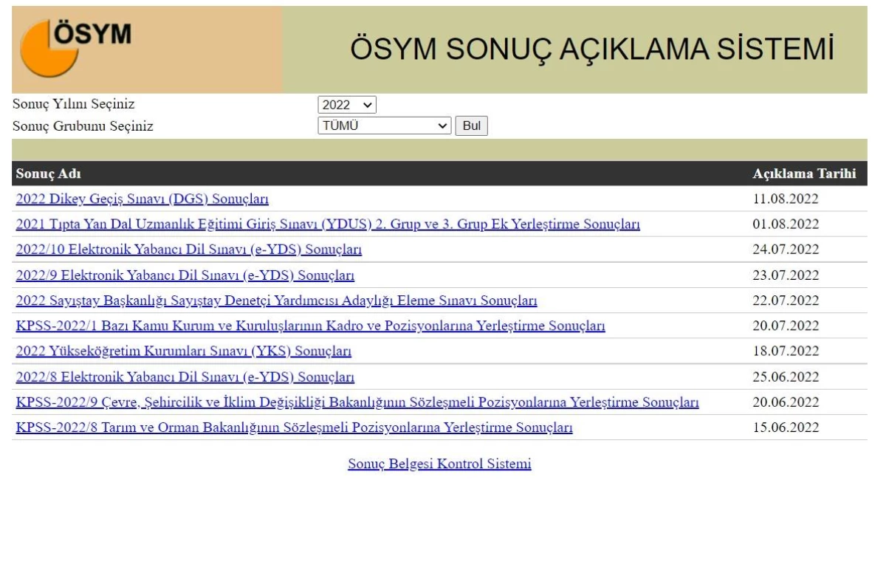Click the date 23.07.2022
The width and height of the screenshot is (886, 573).
pos(786,275)
